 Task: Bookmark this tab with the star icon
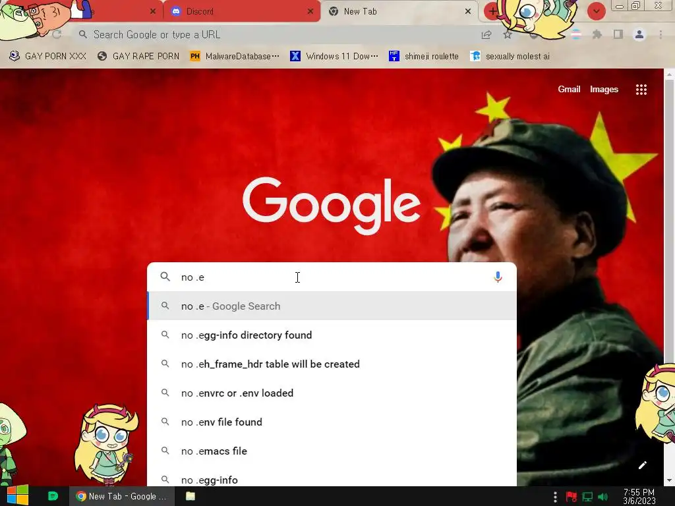[x=508, y=35]
